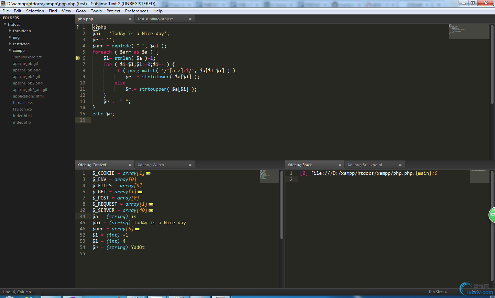The width and height of the screenshot is (495, 298).
Task: Open the Tools menu
Action: click(x=96, y=11)
